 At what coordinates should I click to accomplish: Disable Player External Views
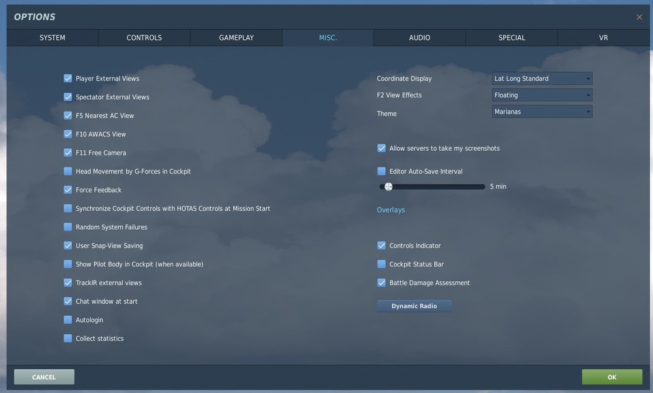pyautogui.click(x=68, y=78)
